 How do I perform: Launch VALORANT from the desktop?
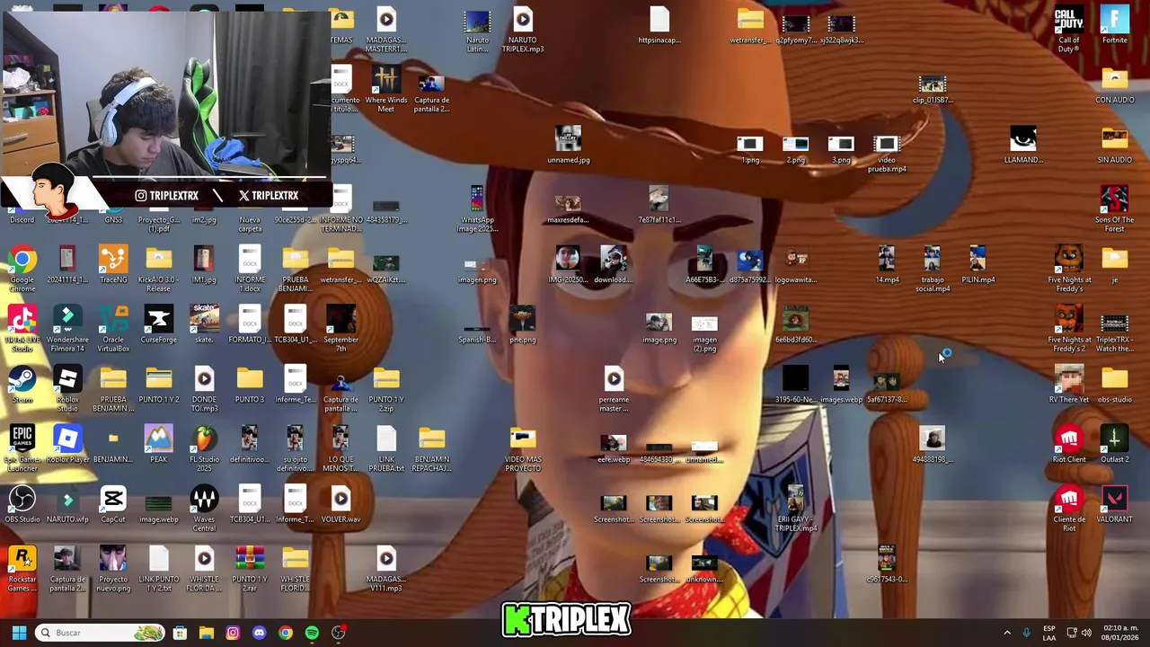pyautogui.click(x=1114, y=504)
